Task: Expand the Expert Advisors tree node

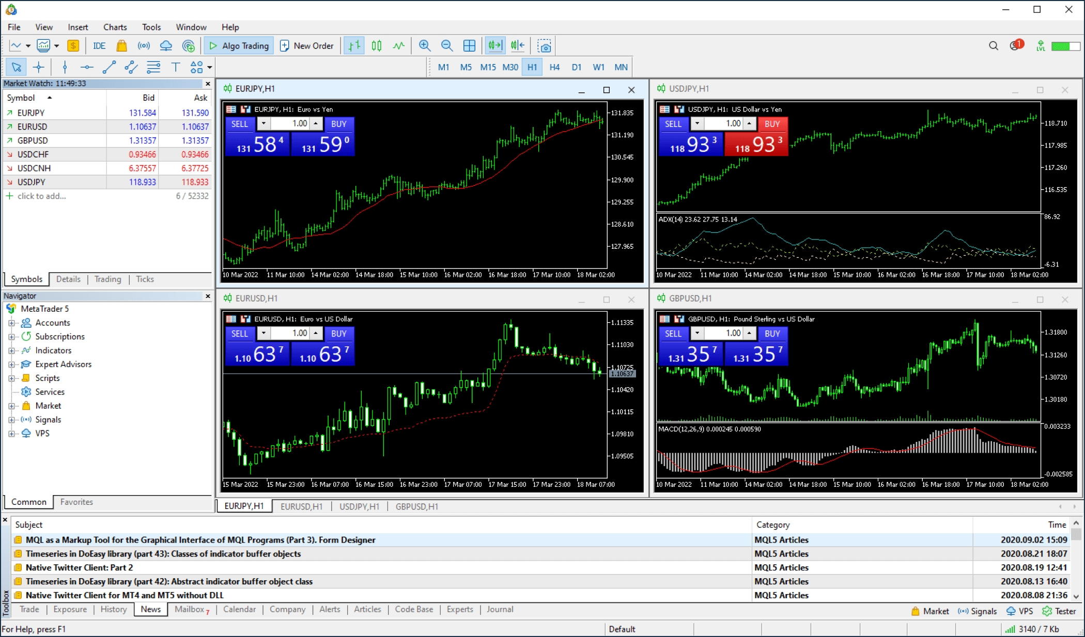Action: (11, 364)
